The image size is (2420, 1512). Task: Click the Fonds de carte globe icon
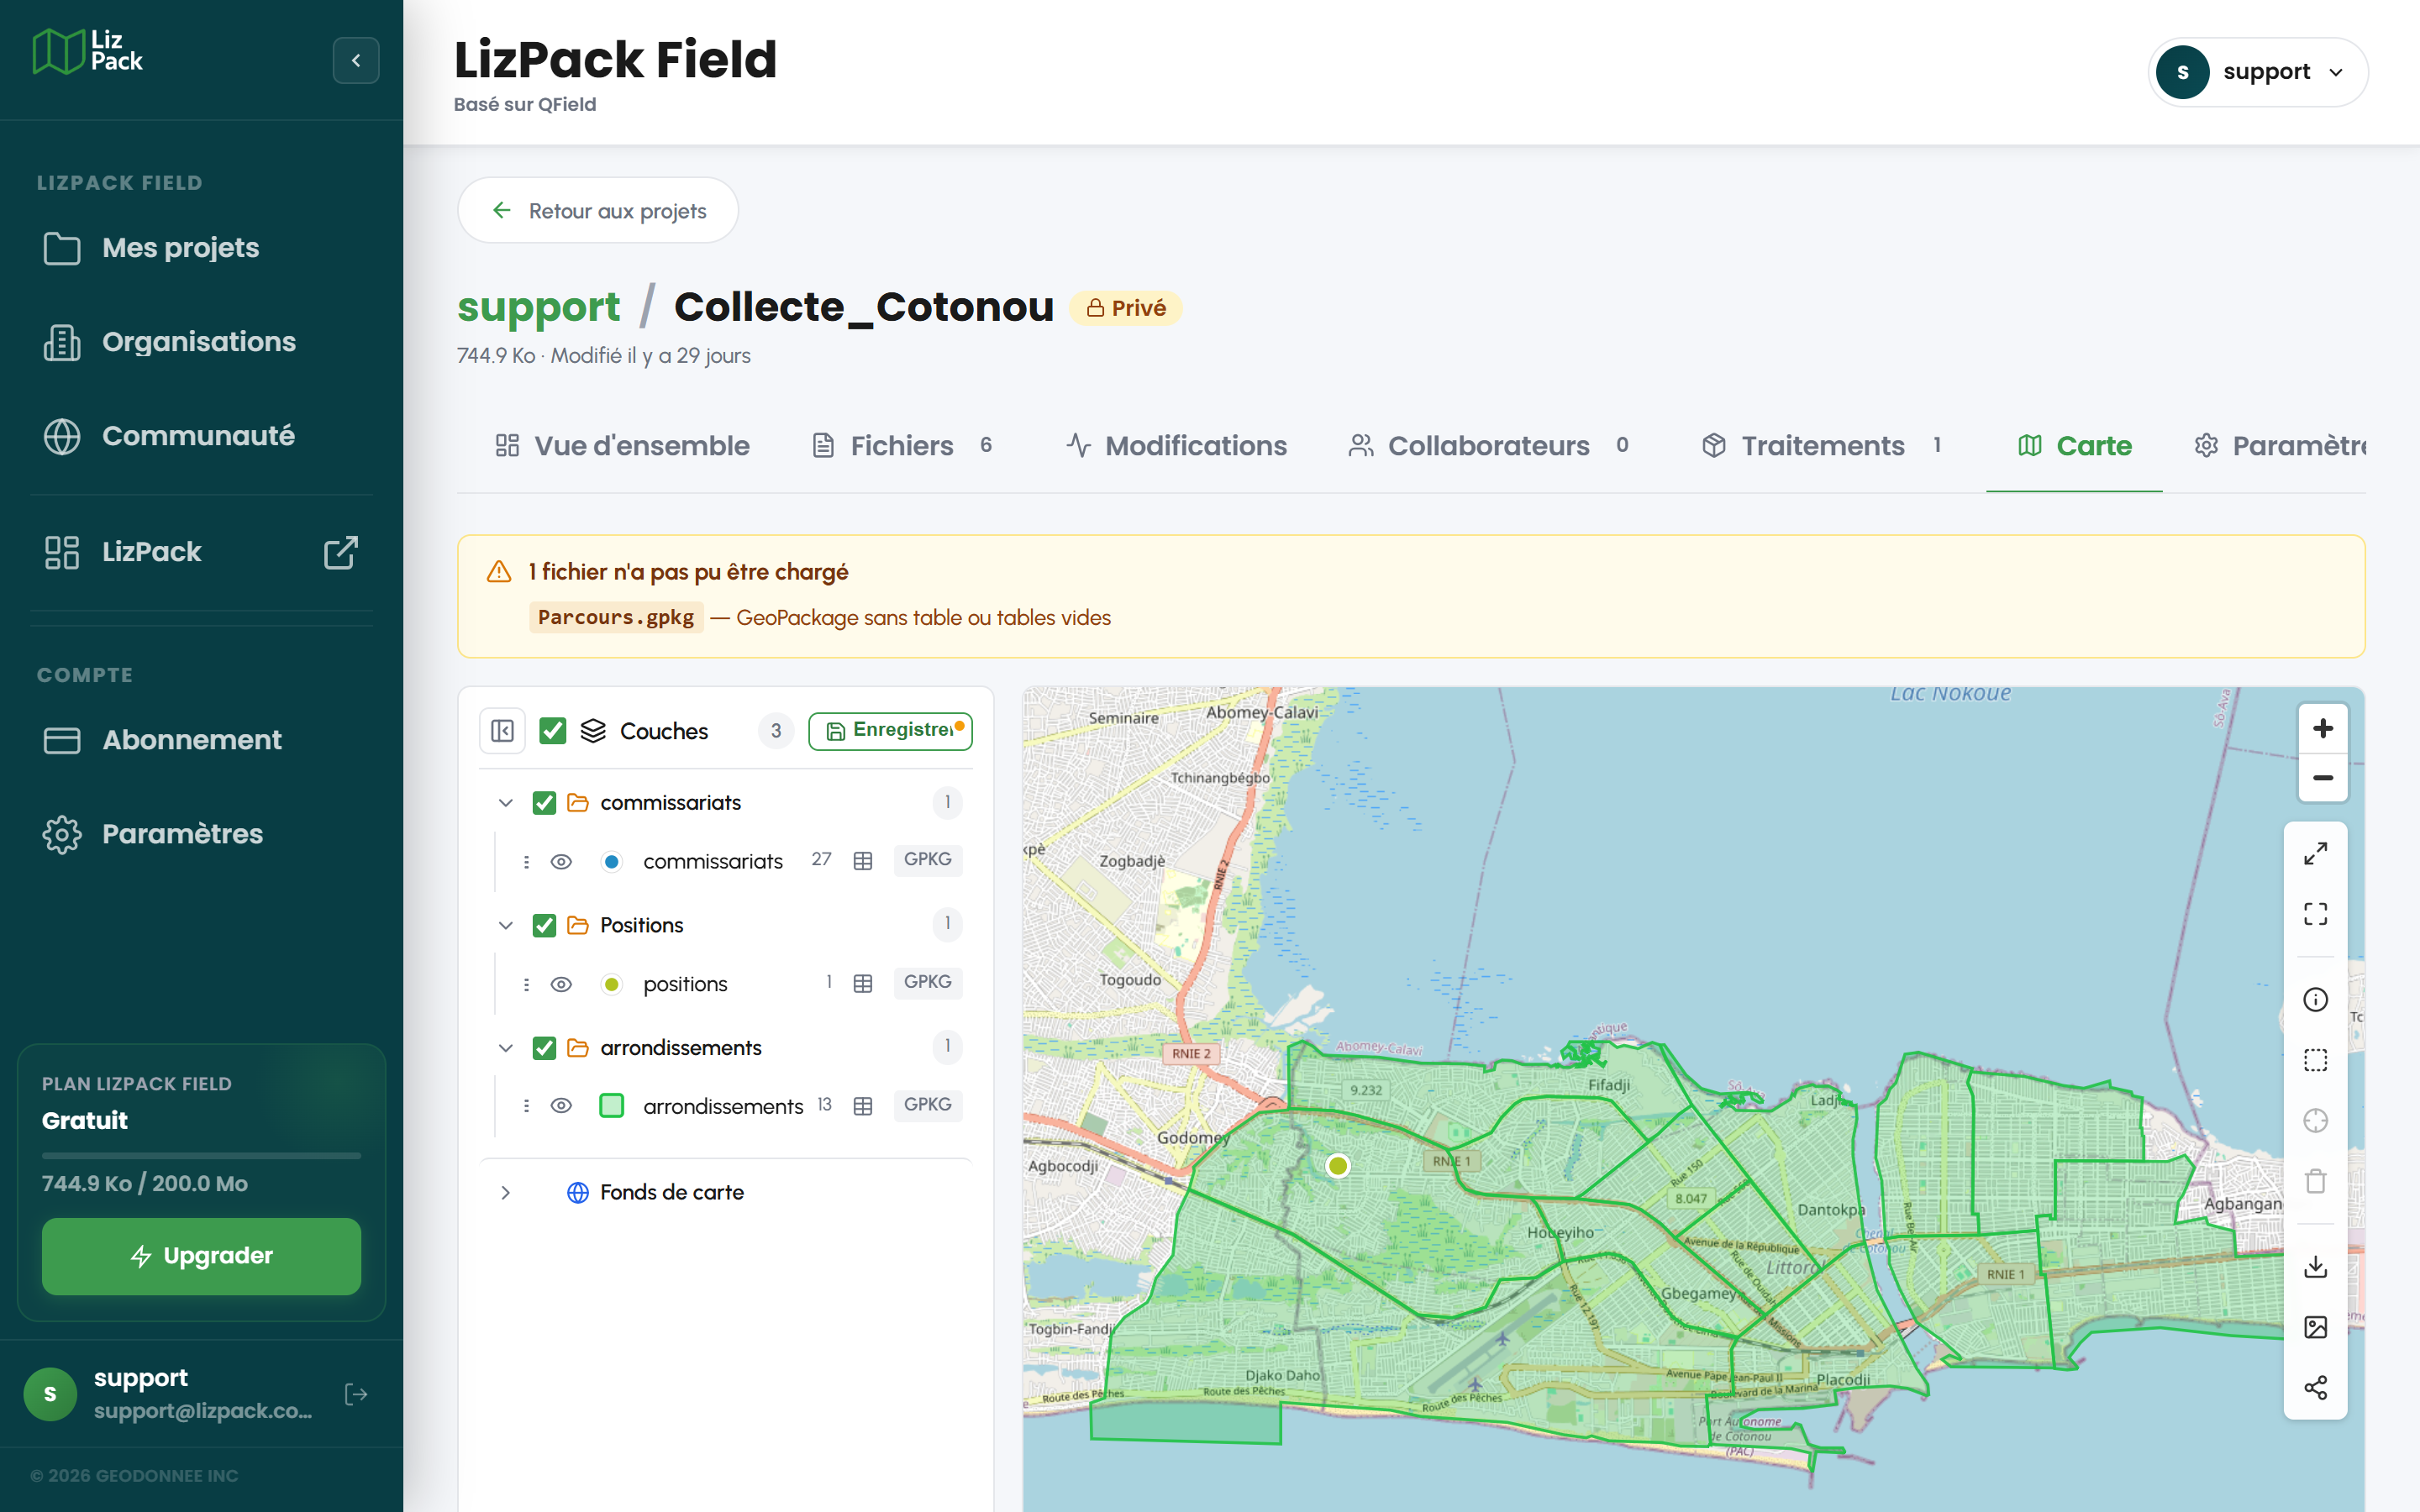point(578,1192)
